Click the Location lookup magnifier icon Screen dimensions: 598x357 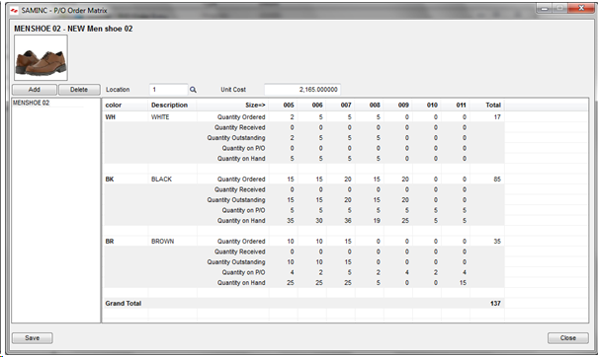193,90
